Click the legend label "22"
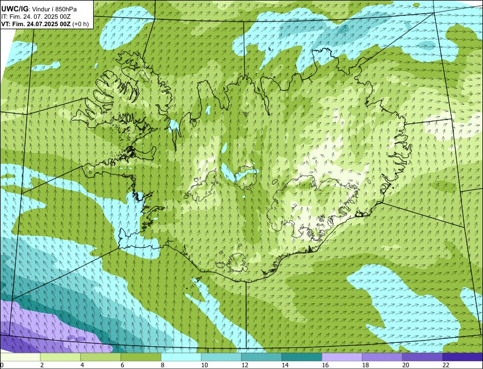Viewport: 483px width, 369px height. (x=446, y=365)
